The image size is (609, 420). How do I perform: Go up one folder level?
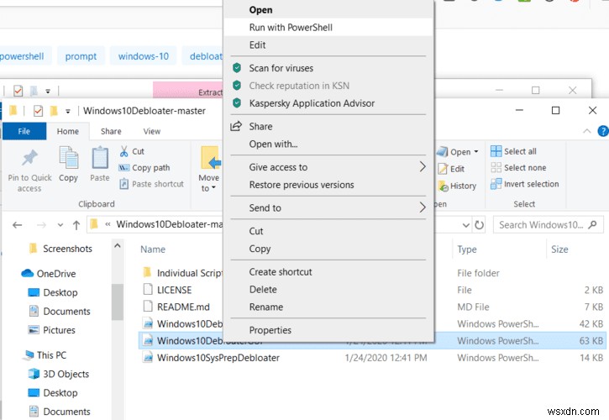(x=76, y=225)
